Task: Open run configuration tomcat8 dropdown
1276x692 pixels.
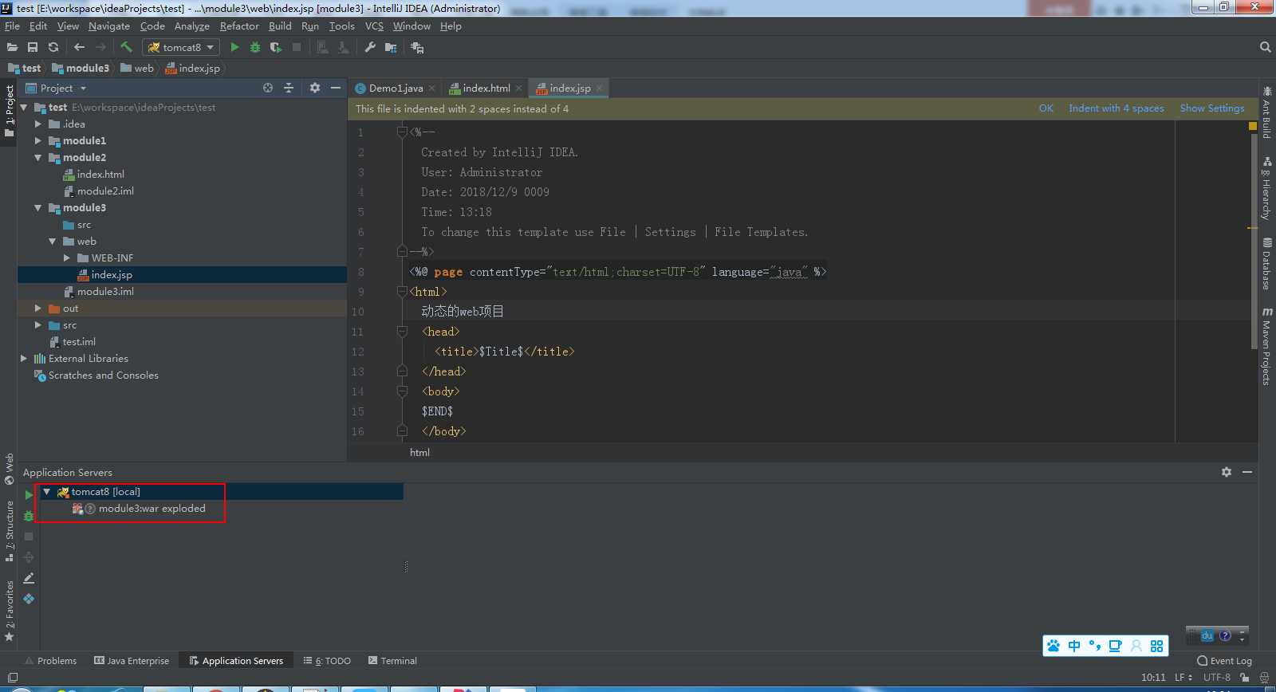Action: (181, 47)
